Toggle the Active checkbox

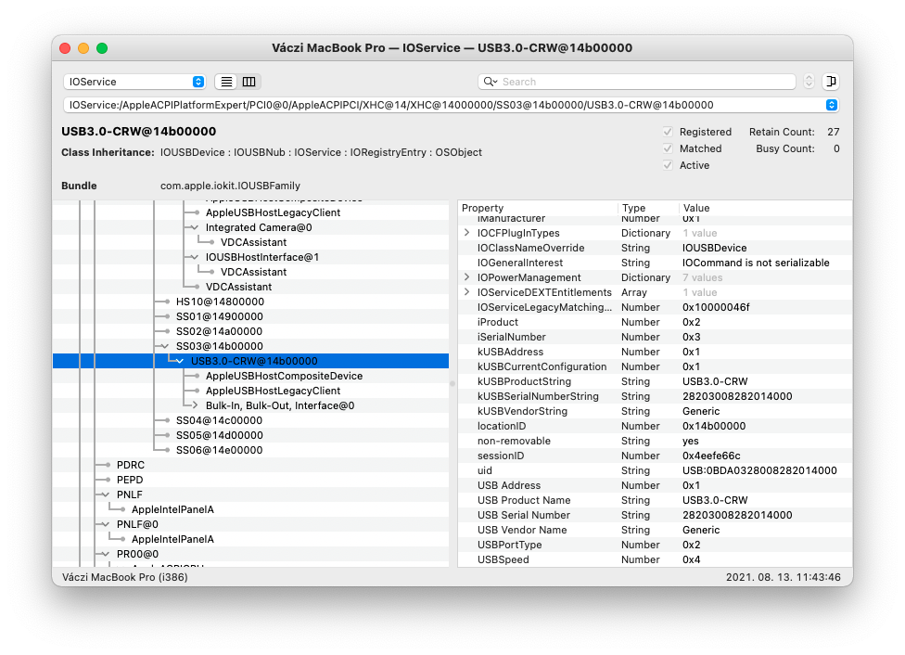tap(668, 165)
